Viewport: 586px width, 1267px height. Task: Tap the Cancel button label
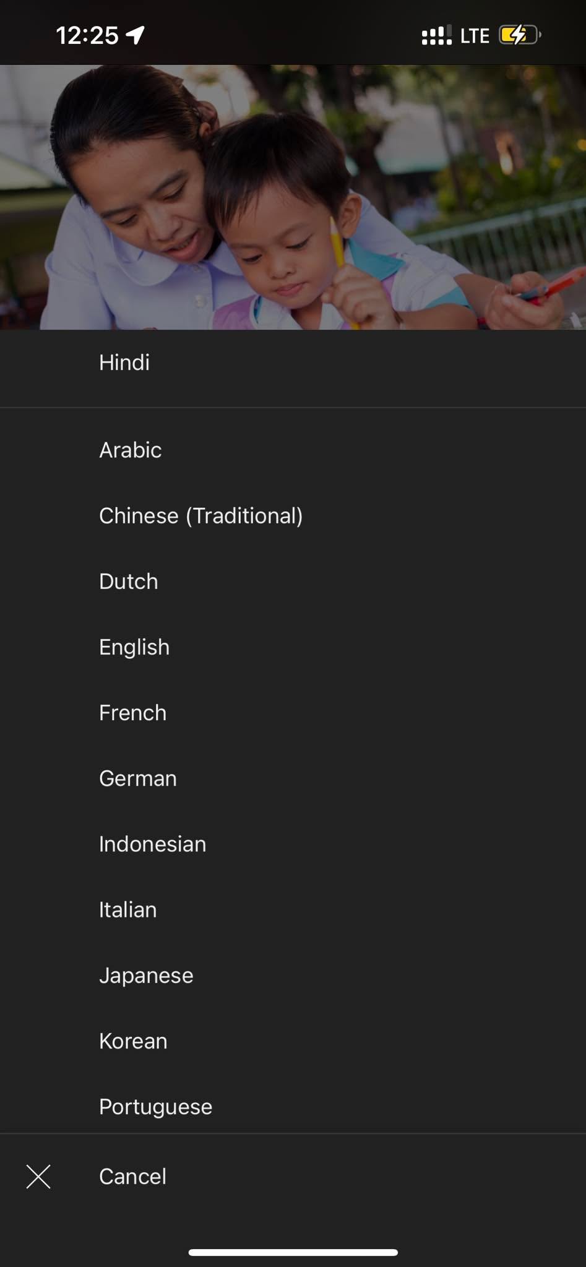(x=132, y=1177)
